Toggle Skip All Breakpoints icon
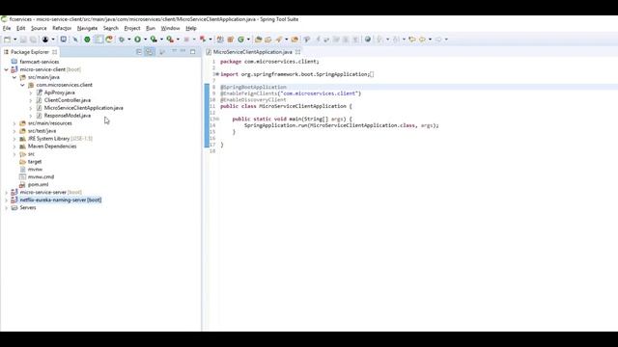The width and height of the screenshot is (618, 347). [x=75, y=40]
